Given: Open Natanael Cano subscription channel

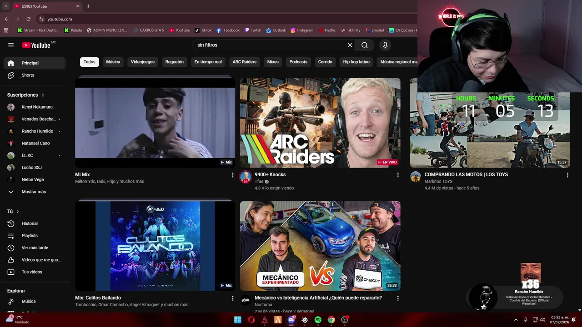Looking at the screenshot, I should coord(35,143).
